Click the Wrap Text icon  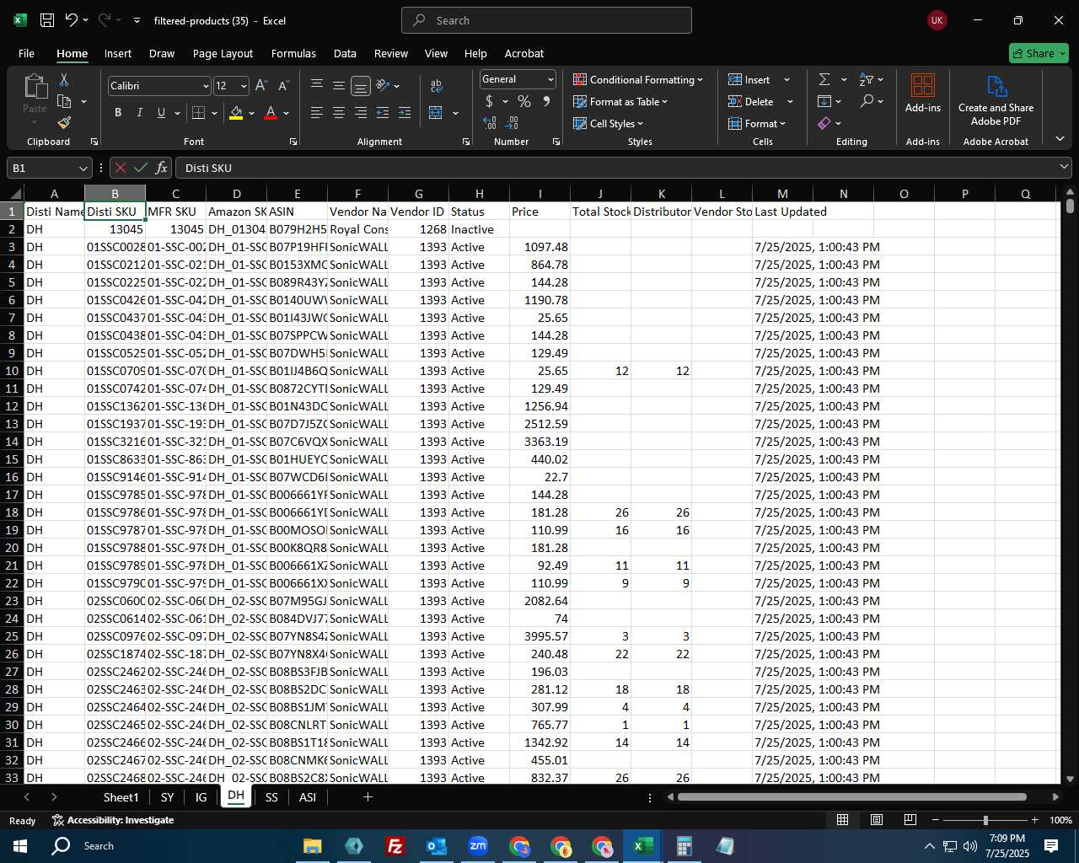(437, 86)
